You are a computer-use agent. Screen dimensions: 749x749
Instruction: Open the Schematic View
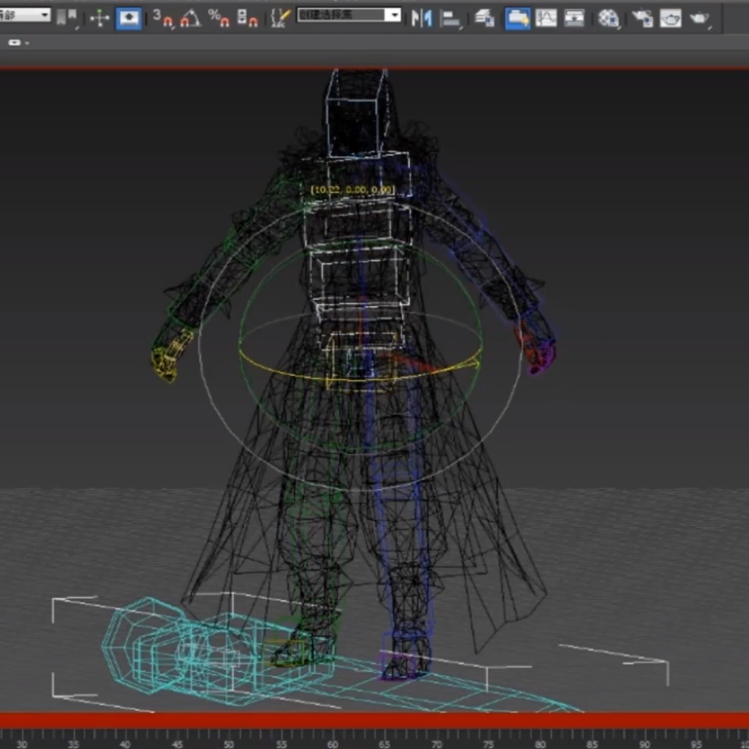point(574,18)
